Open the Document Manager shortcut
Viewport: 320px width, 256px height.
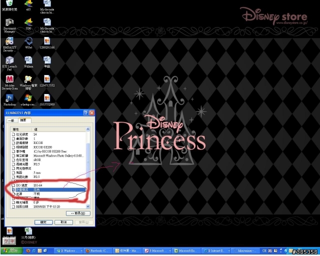[x=9, y=25]
